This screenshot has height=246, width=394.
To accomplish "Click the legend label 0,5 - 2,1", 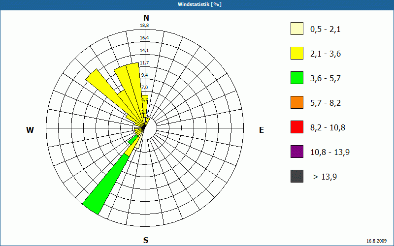I will 326,30.
